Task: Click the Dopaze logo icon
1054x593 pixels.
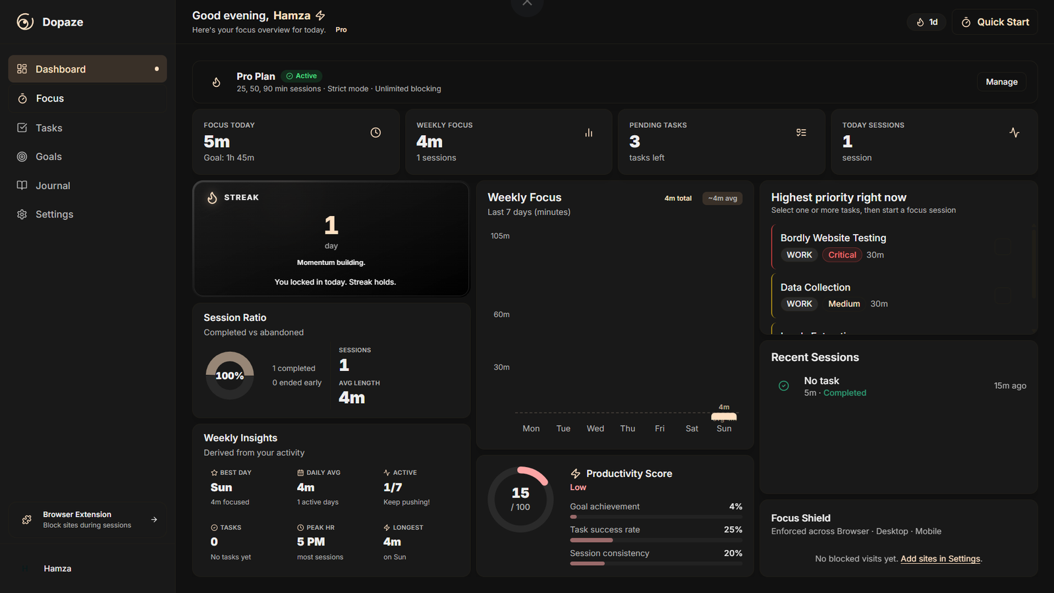Action: tap(25, 22)
